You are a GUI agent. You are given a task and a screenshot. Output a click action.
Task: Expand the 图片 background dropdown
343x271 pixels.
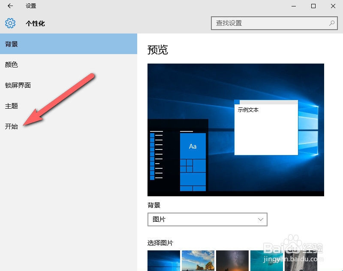point(208,219)
